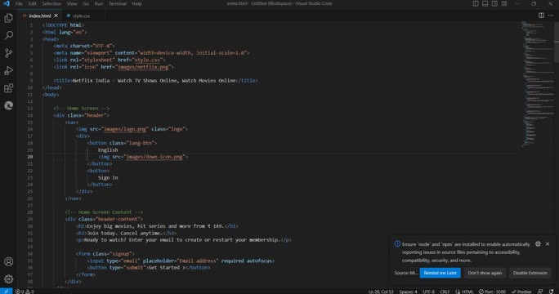The image size is (559, 294).
Task: Open the Search view icon
Action: [x=8, y=35]
